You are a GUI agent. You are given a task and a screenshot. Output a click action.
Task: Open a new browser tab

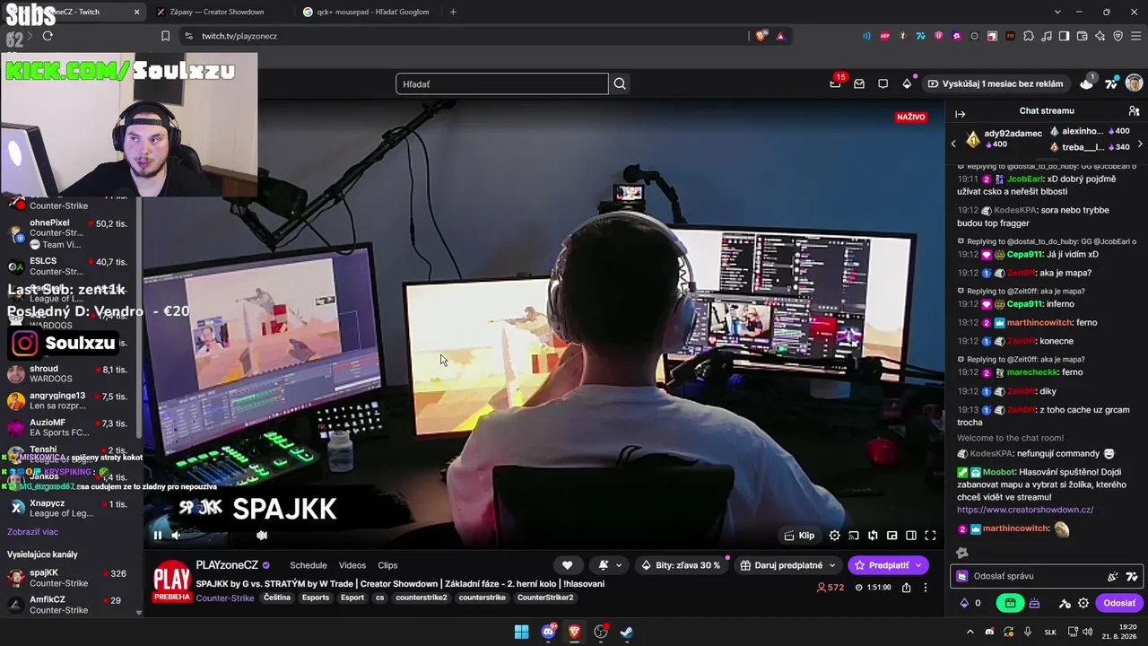[x=453, y=13]
